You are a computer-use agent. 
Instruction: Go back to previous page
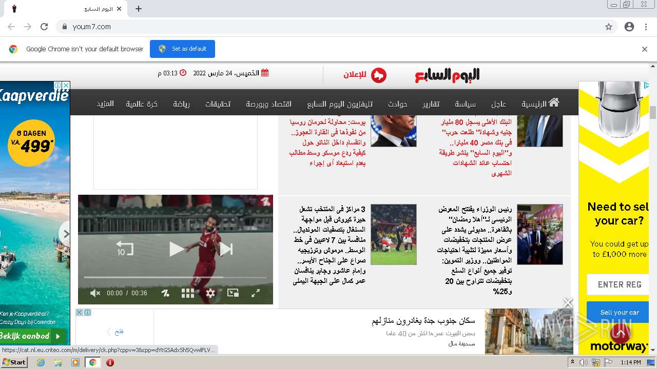[11, 27]
